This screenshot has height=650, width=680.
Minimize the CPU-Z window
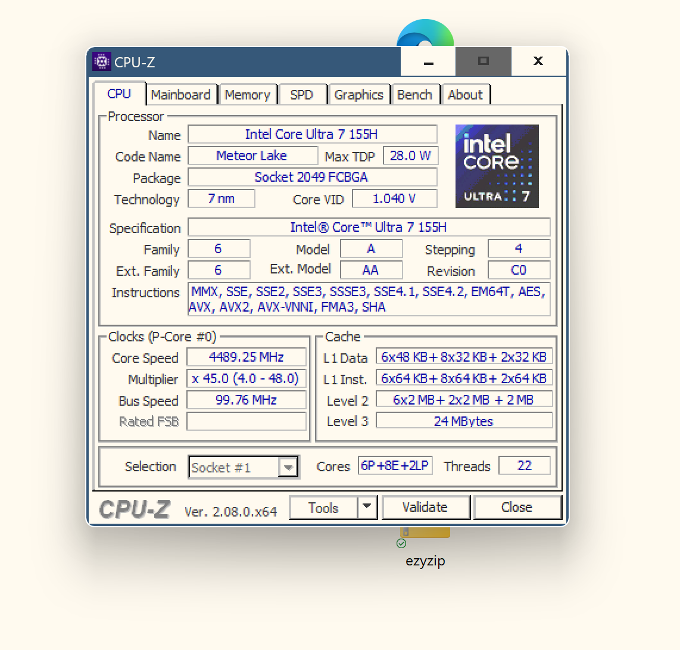coord(428,61)
